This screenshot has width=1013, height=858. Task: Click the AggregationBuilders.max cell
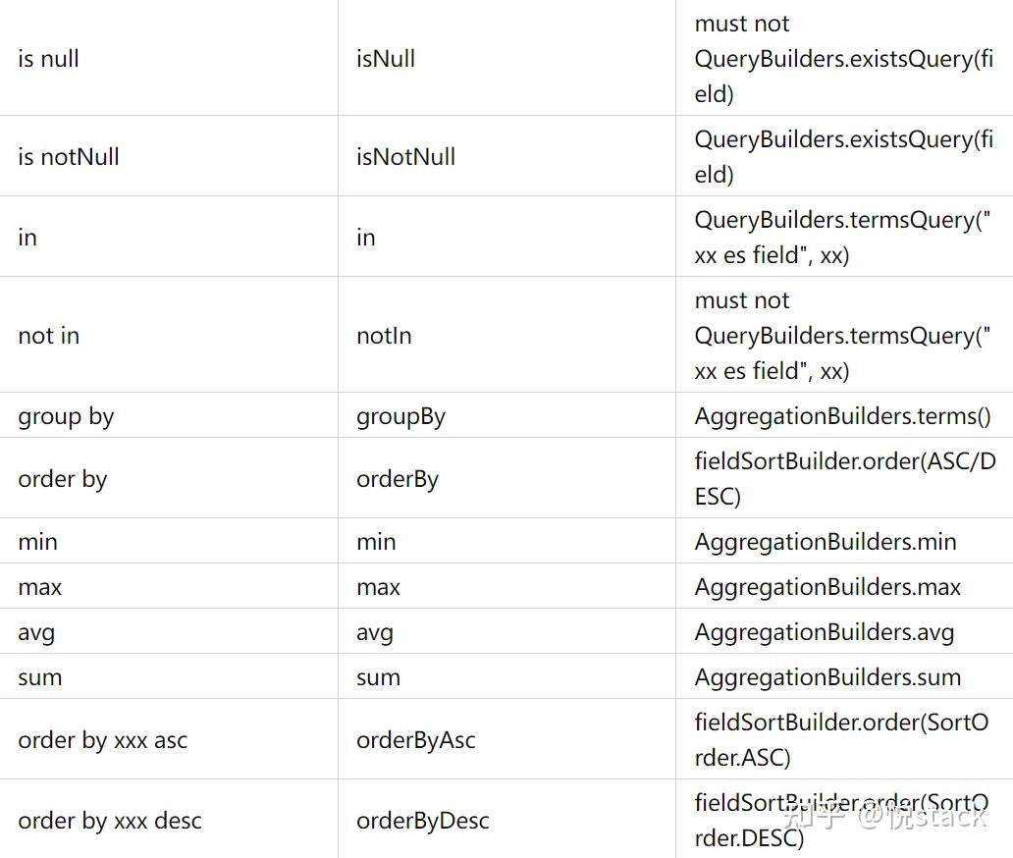(x=827, y=587)
